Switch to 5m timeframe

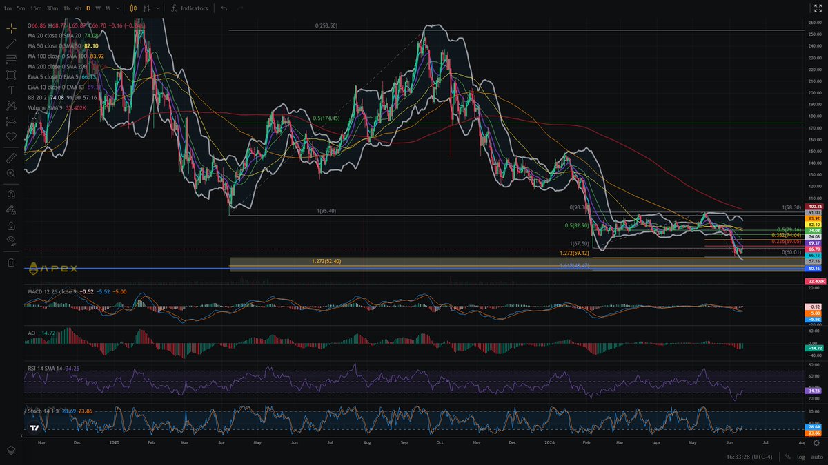click(x=21, y=8)
